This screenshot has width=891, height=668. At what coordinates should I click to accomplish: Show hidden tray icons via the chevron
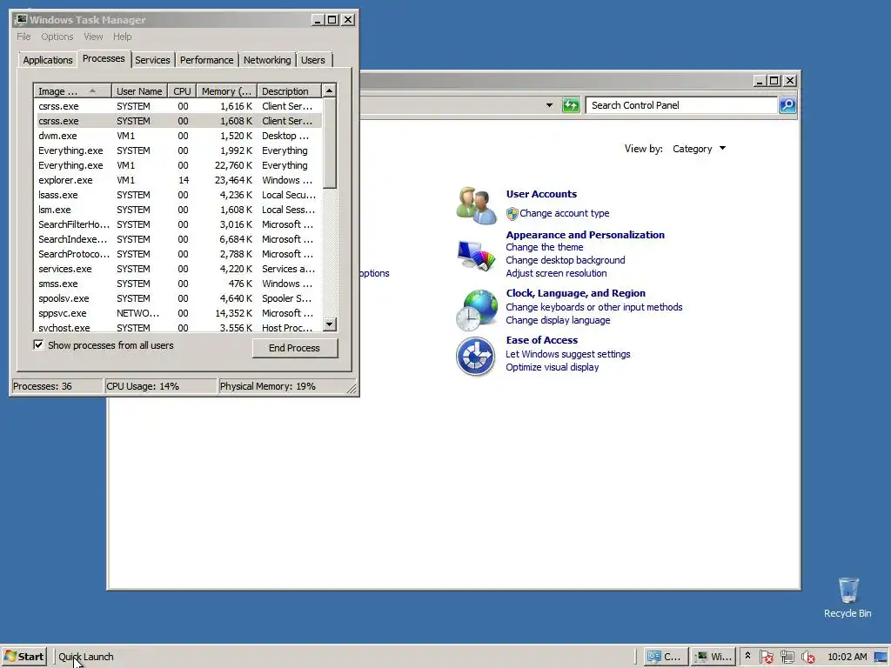(747, 656)
